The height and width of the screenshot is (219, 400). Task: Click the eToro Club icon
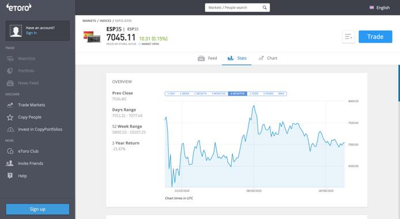click(x=10, y=151)
